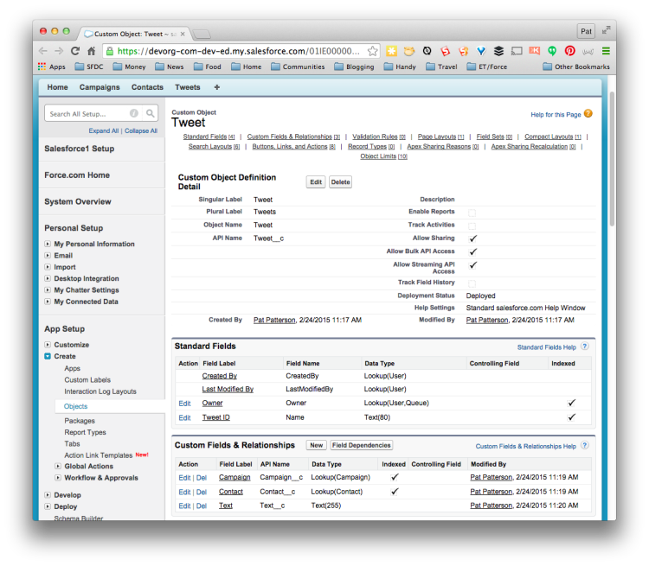Open the Home tab
This screenshot has width=649, height=566.
[57, 87]
